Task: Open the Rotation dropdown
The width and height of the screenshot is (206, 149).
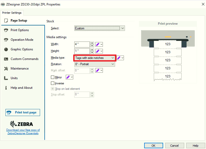Action: point(95,64)
